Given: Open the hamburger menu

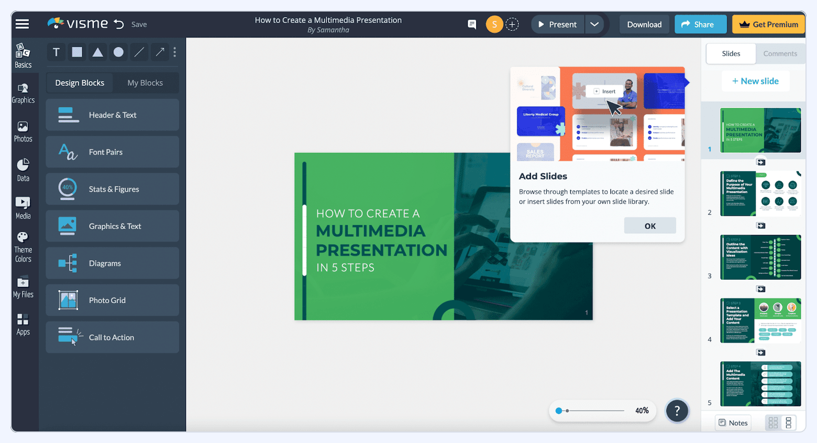Looking at the screenshot, I should tap(22, 24).
